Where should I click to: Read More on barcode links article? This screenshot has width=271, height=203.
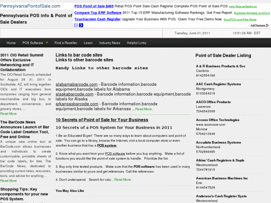(x=144, y=109)
